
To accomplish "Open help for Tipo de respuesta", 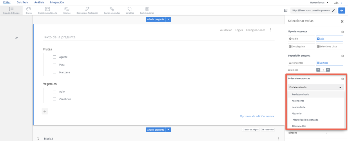I will 342,32.
